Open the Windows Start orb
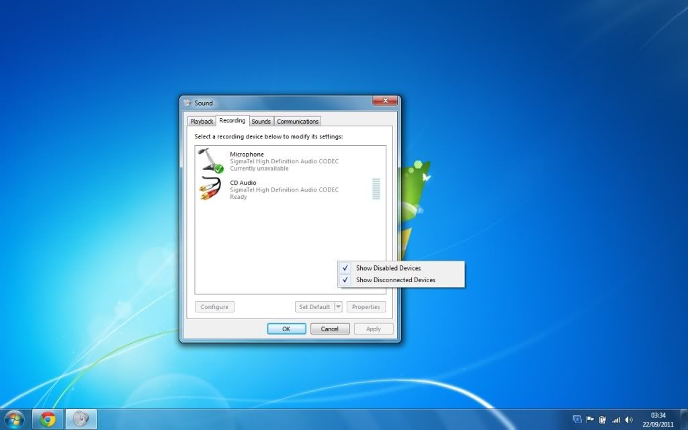688x430 pixels. (x=15, y=419)
